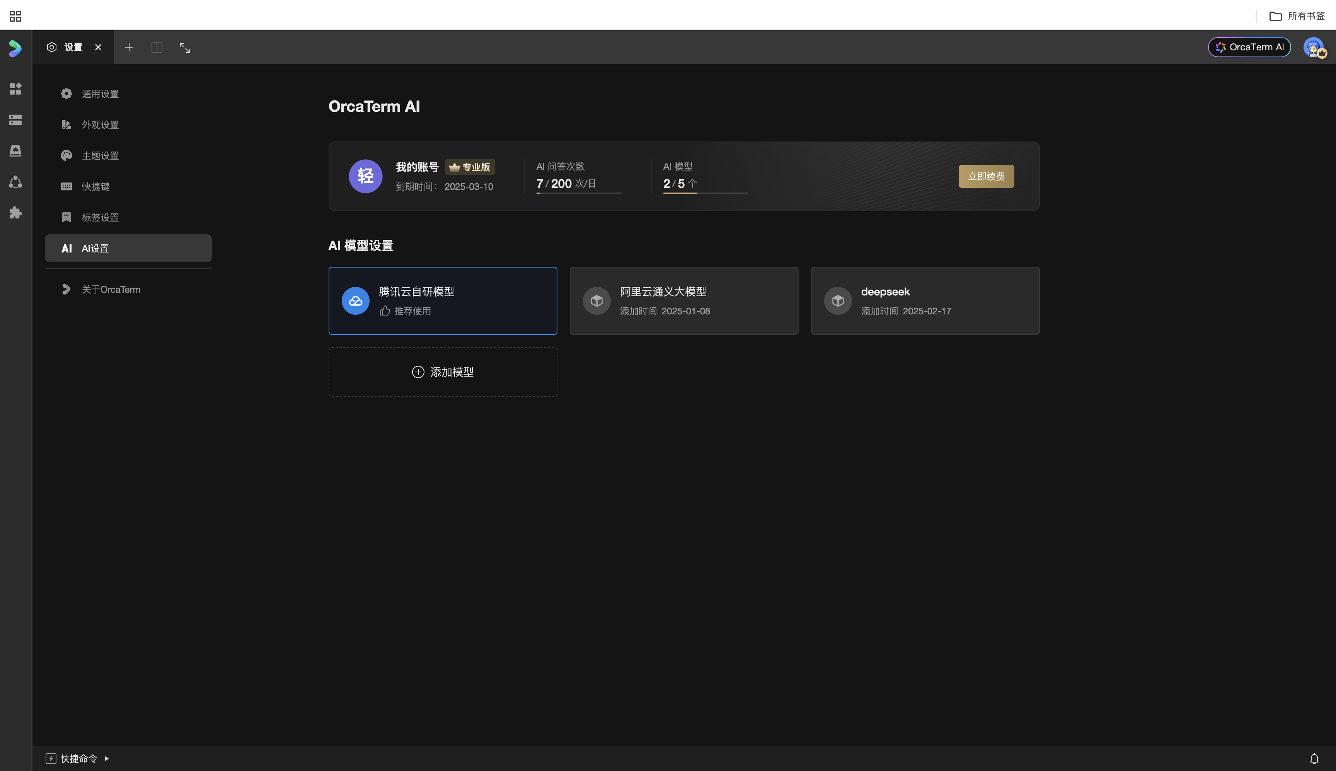Open notifications bell icon
The width and height of the screenshot is (1336, 771).
tap(1314, 758)
